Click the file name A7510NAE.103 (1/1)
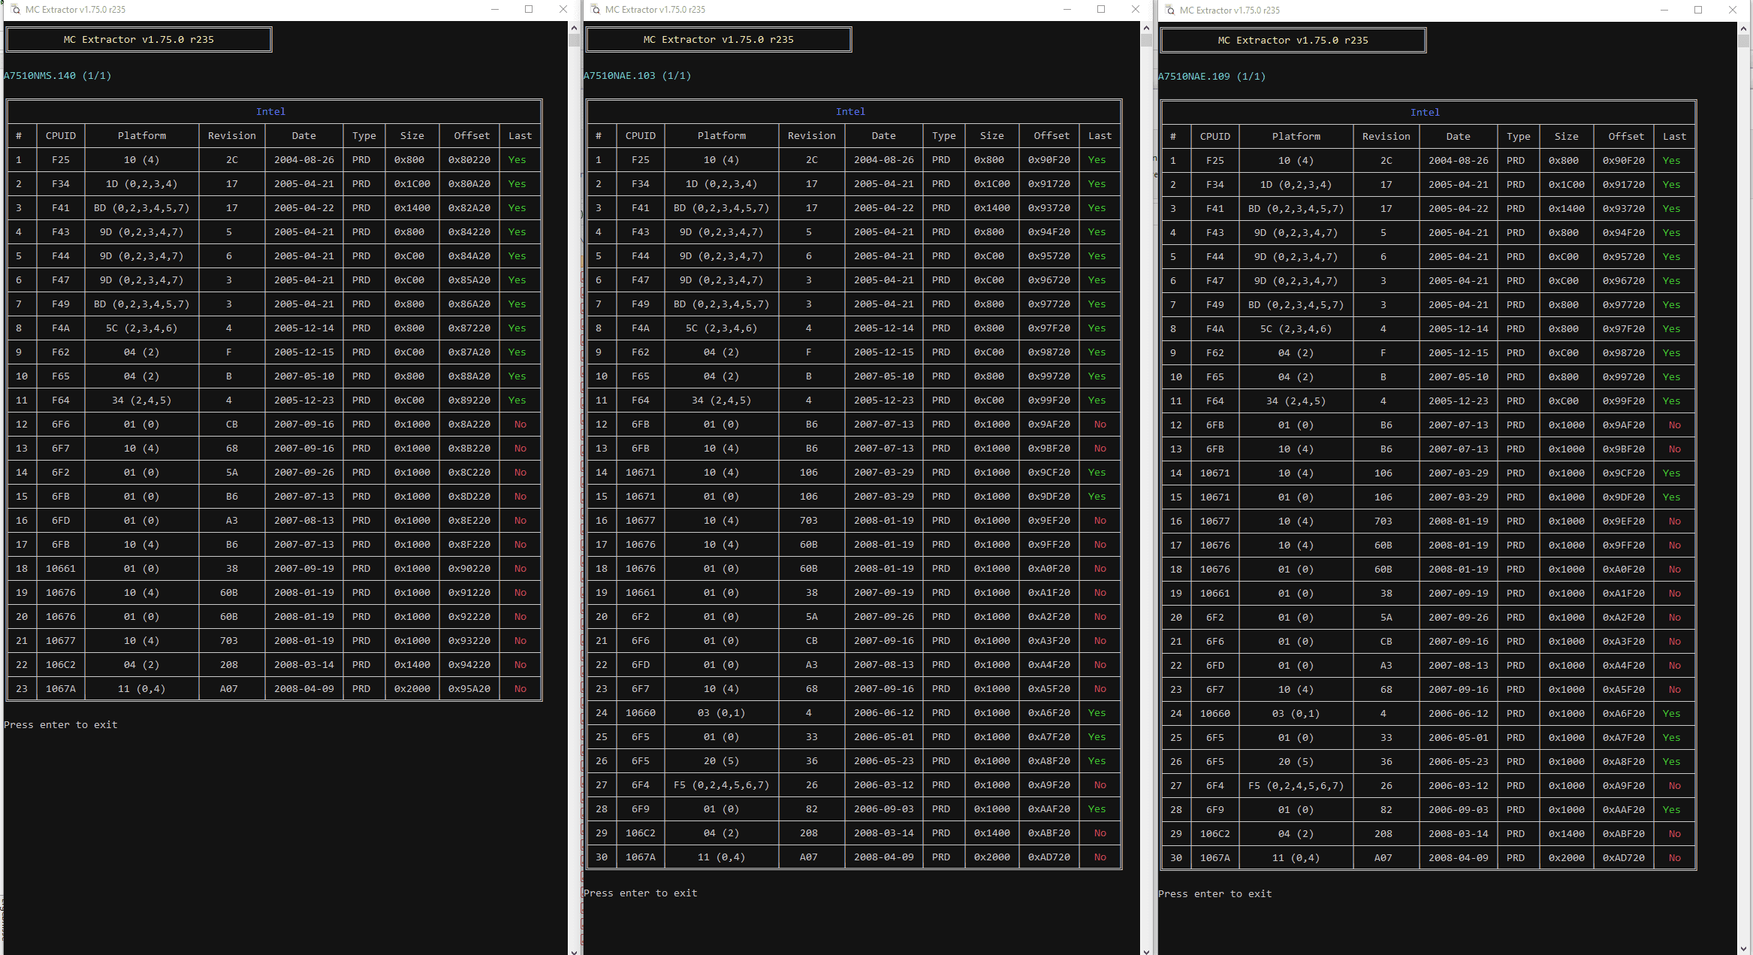 [x=637, y=76]
